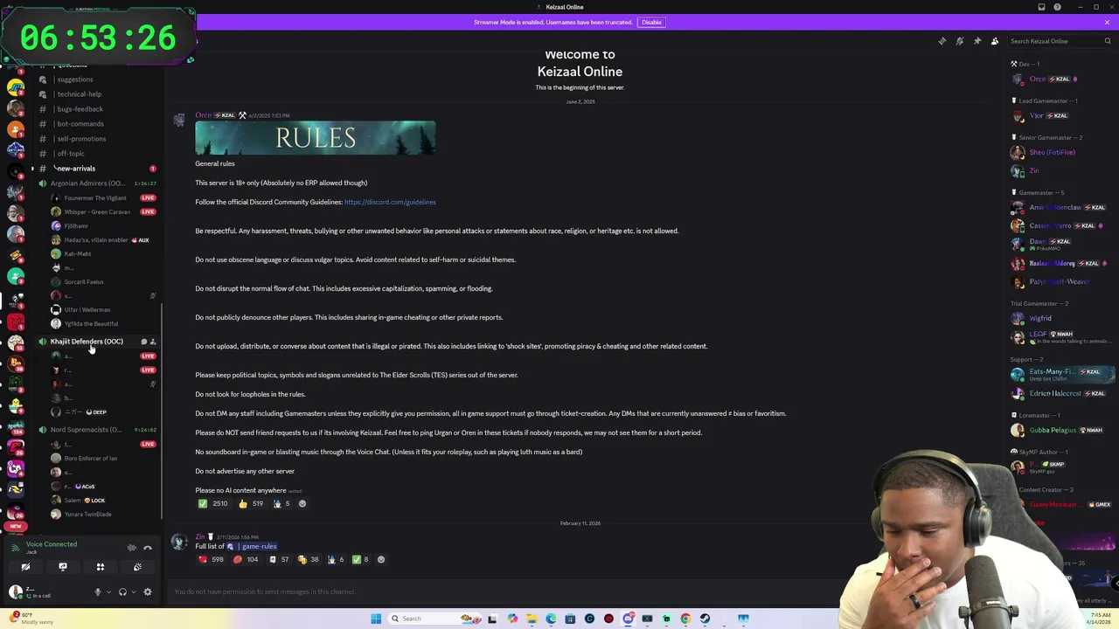
Task: Open activities button in voice panel
Action: [x=101, y=567]
